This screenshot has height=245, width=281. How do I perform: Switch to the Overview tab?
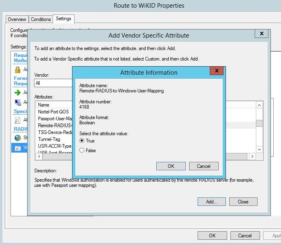(x=17, y=19)
